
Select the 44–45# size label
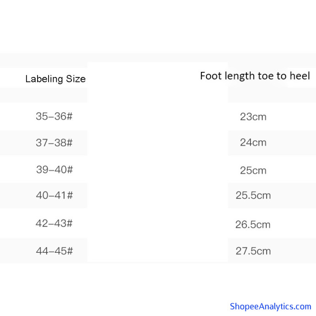[x=54, y=251]
